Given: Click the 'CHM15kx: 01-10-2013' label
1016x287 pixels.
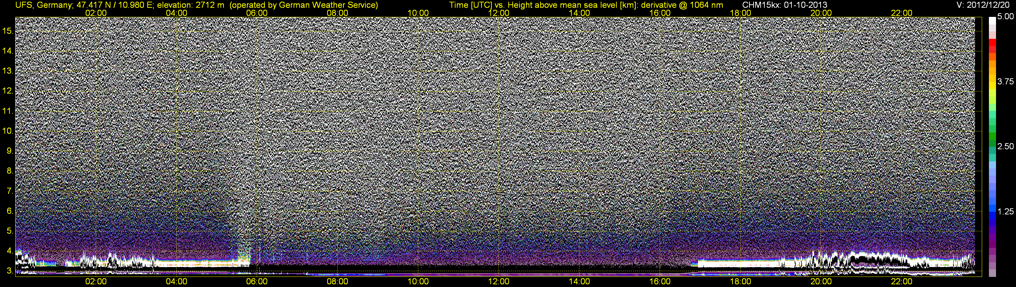Looking at the screenshot, I should 784,5.
